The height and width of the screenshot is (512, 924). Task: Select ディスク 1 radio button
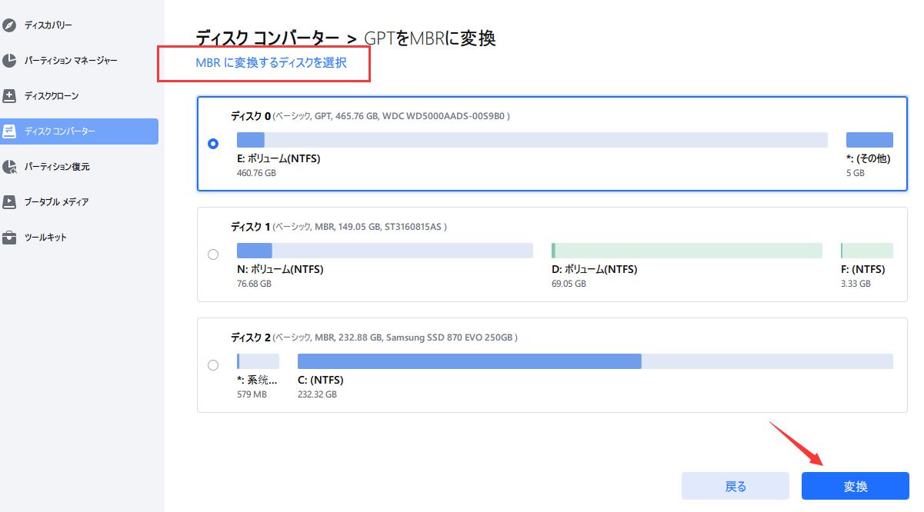214,254
